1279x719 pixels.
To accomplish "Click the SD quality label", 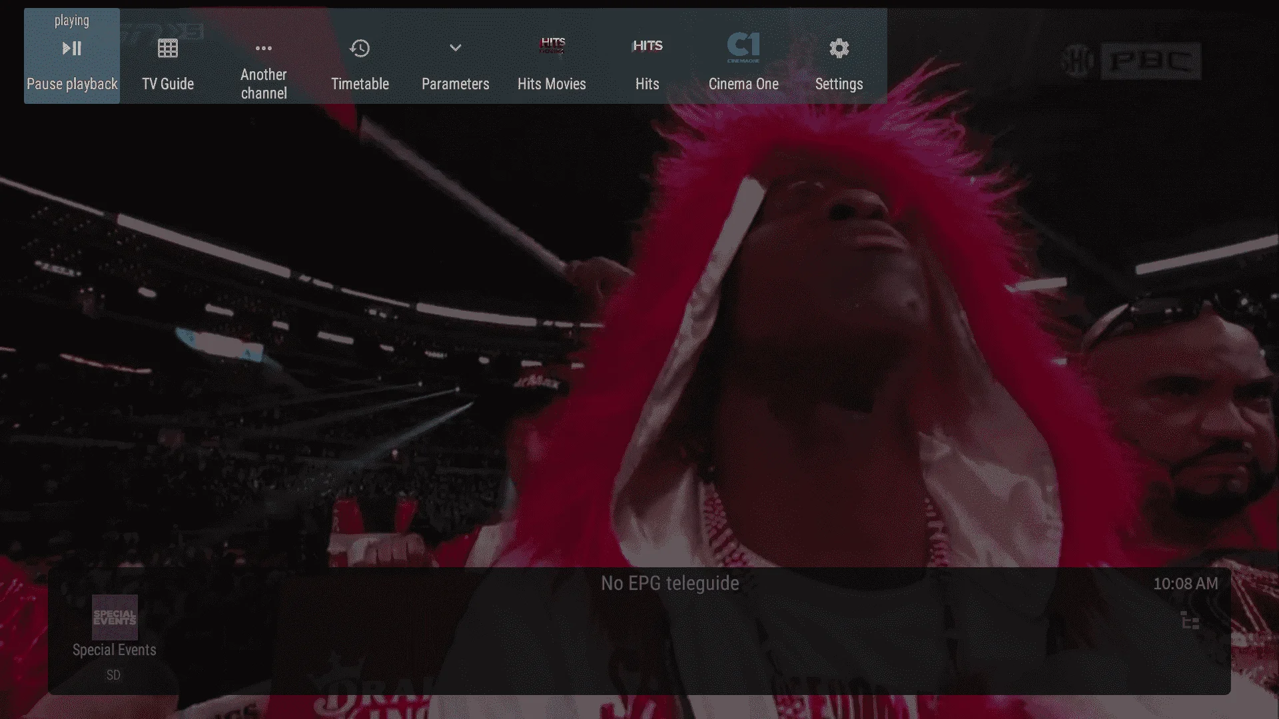I will [113, 675].
